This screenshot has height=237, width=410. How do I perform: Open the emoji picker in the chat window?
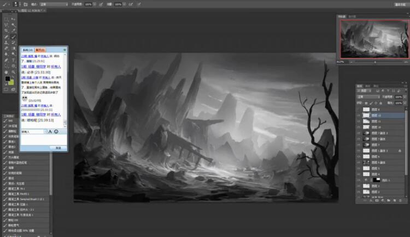56,131
